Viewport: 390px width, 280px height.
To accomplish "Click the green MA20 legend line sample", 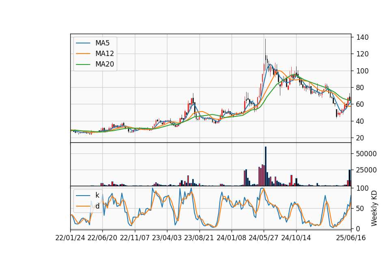I will [83, 64].
